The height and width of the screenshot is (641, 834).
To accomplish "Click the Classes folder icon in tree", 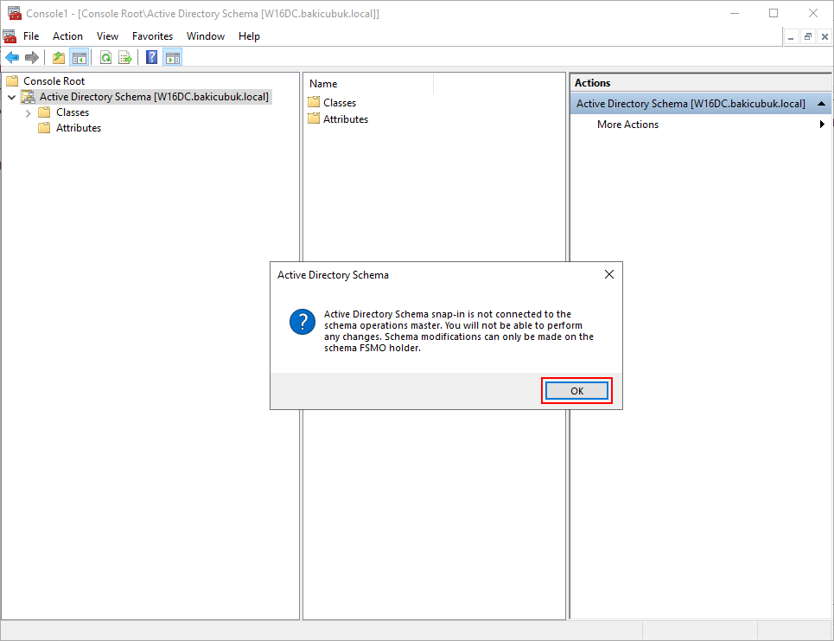I will [x=45, y=112].
